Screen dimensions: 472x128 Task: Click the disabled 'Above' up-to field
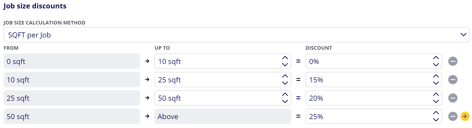click(x=223, y=116)
